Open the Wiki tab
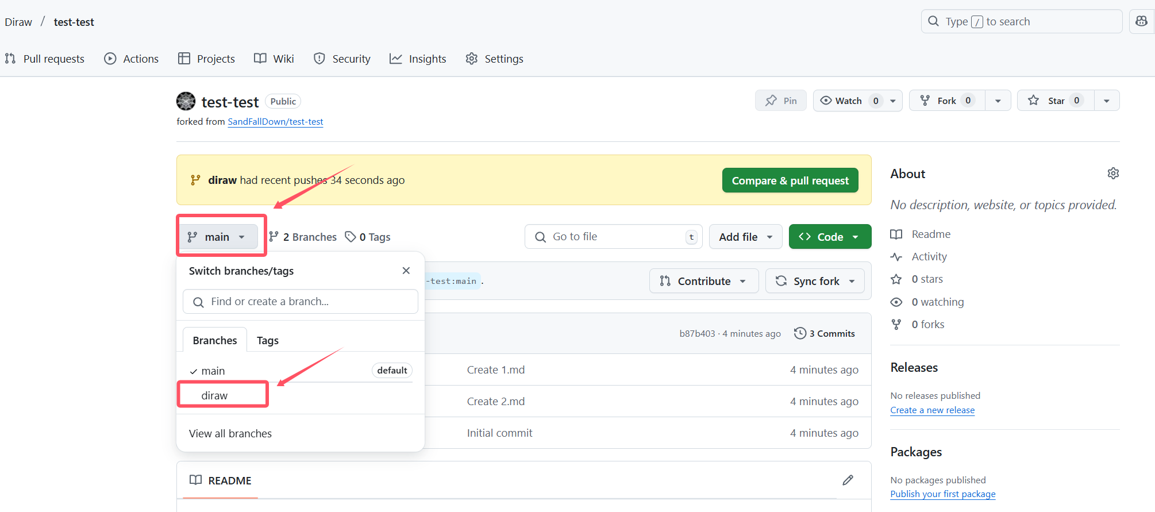 pos(274,59)
